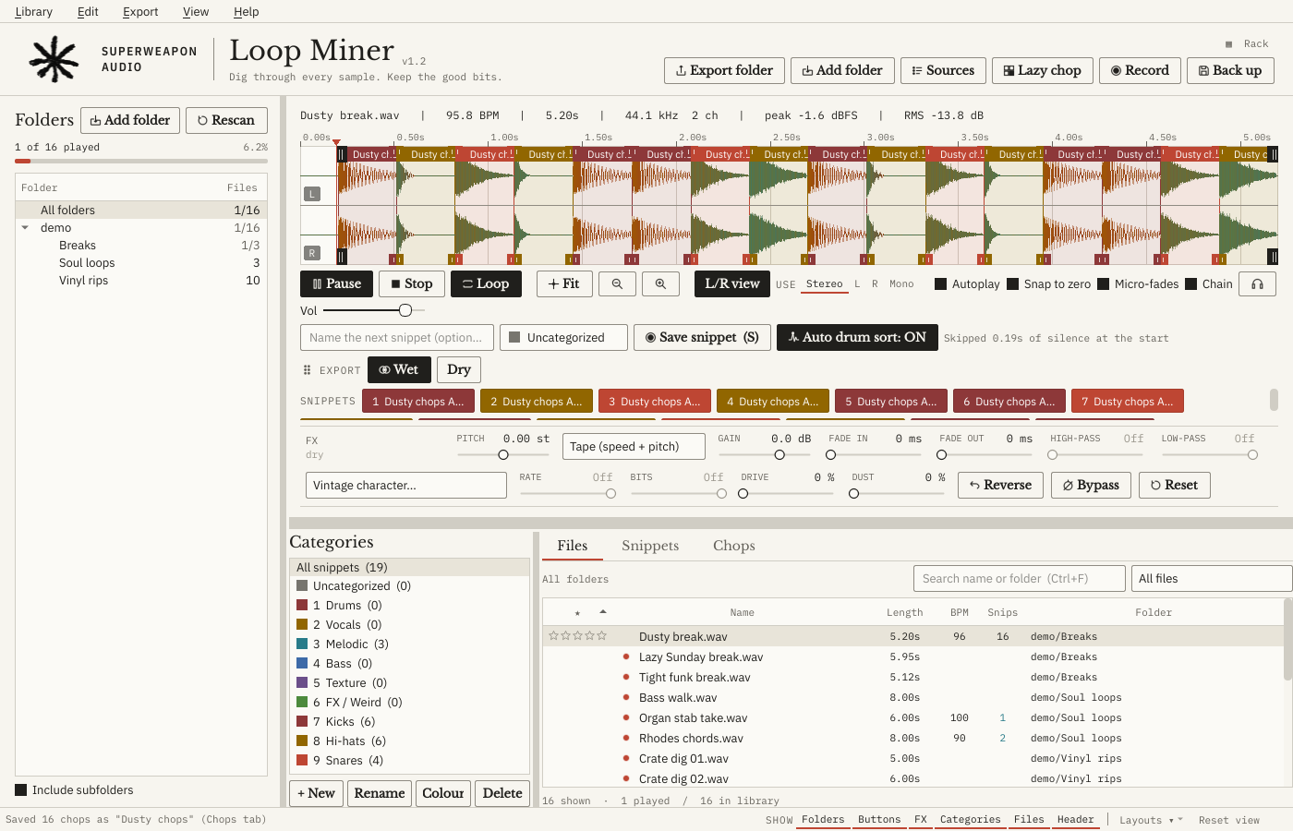Adjust the Vol slider handle
This screenshot has height=831, width=1293.
pos(405,310)
